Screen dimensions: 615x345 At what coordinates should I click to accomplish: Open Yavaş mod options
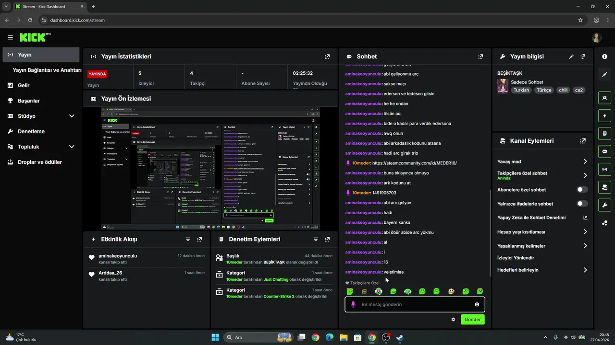point(542,161)
